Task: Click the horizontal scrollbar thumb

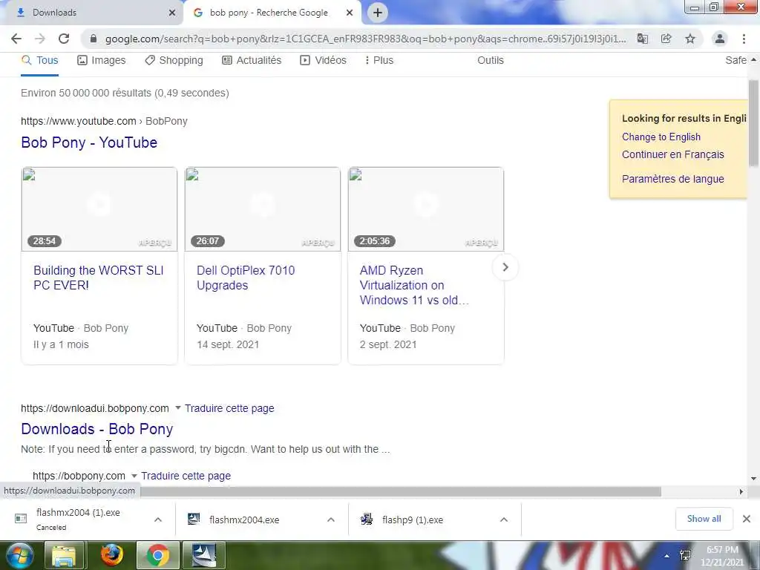Action: coord(400,491)
